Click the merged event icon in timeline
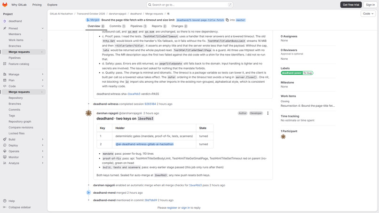The image size is (379, 213). click(x=88, y=193)
